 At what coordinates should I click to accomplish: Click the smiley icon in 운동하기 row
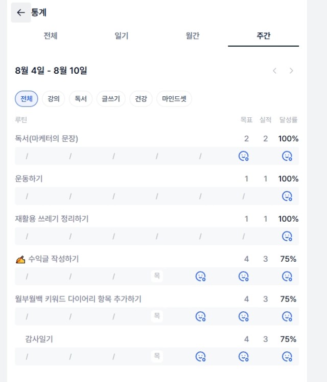click(287, 196)
